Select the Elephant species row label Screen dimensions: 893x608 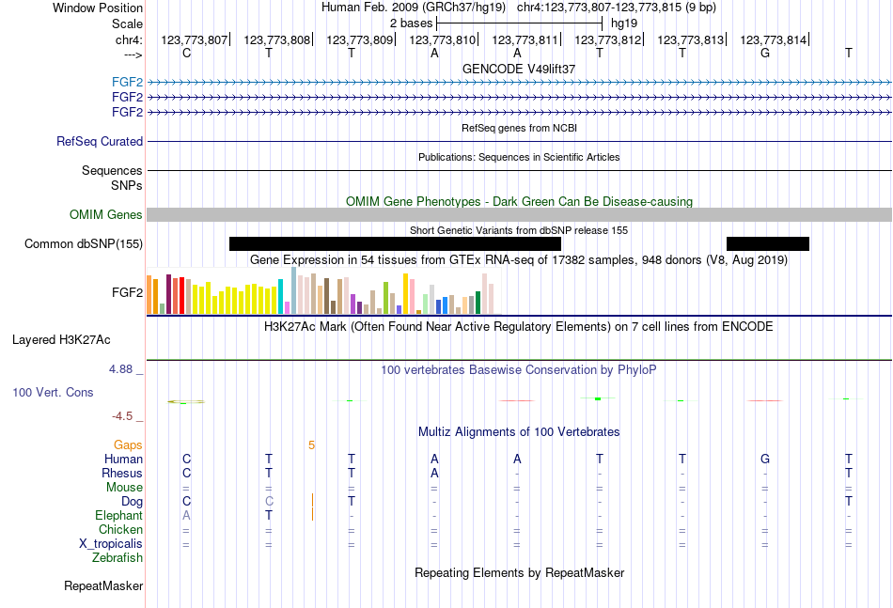click(x=119, y=515)
